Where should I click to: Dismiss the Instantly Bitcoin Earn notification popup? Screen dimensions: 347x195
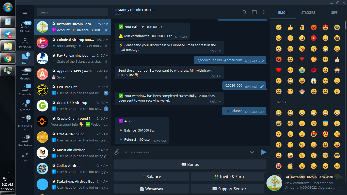point(341,177)
